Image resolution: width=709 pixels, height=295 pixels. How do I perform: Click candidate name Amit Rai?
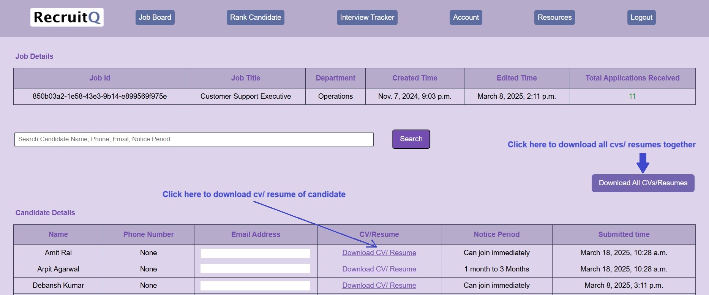(x=58, y=253)
